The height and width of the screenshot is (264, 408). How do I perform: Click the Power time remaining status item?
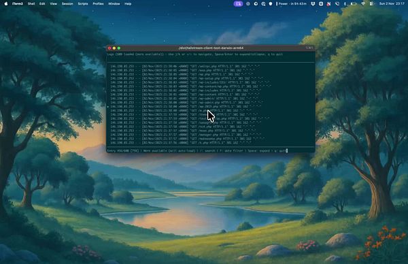[x=291, y=3]
